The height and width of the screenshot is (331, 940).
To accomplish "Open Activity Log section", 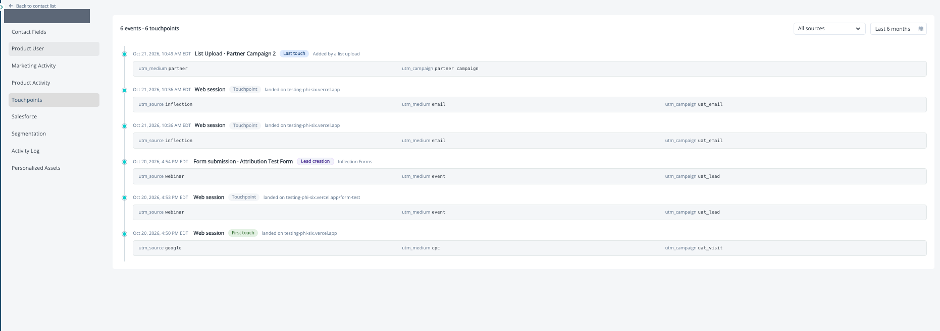I will point(54,151).
